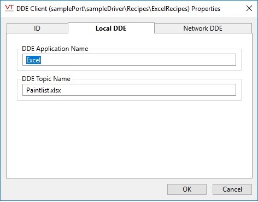Dismiss the dialog with Cancel
This screenshot has height=202, width=258.
point(232,189)
